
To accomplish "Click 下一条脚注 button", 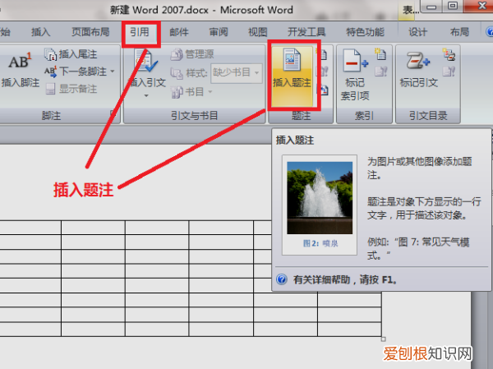I will [76, 71].
